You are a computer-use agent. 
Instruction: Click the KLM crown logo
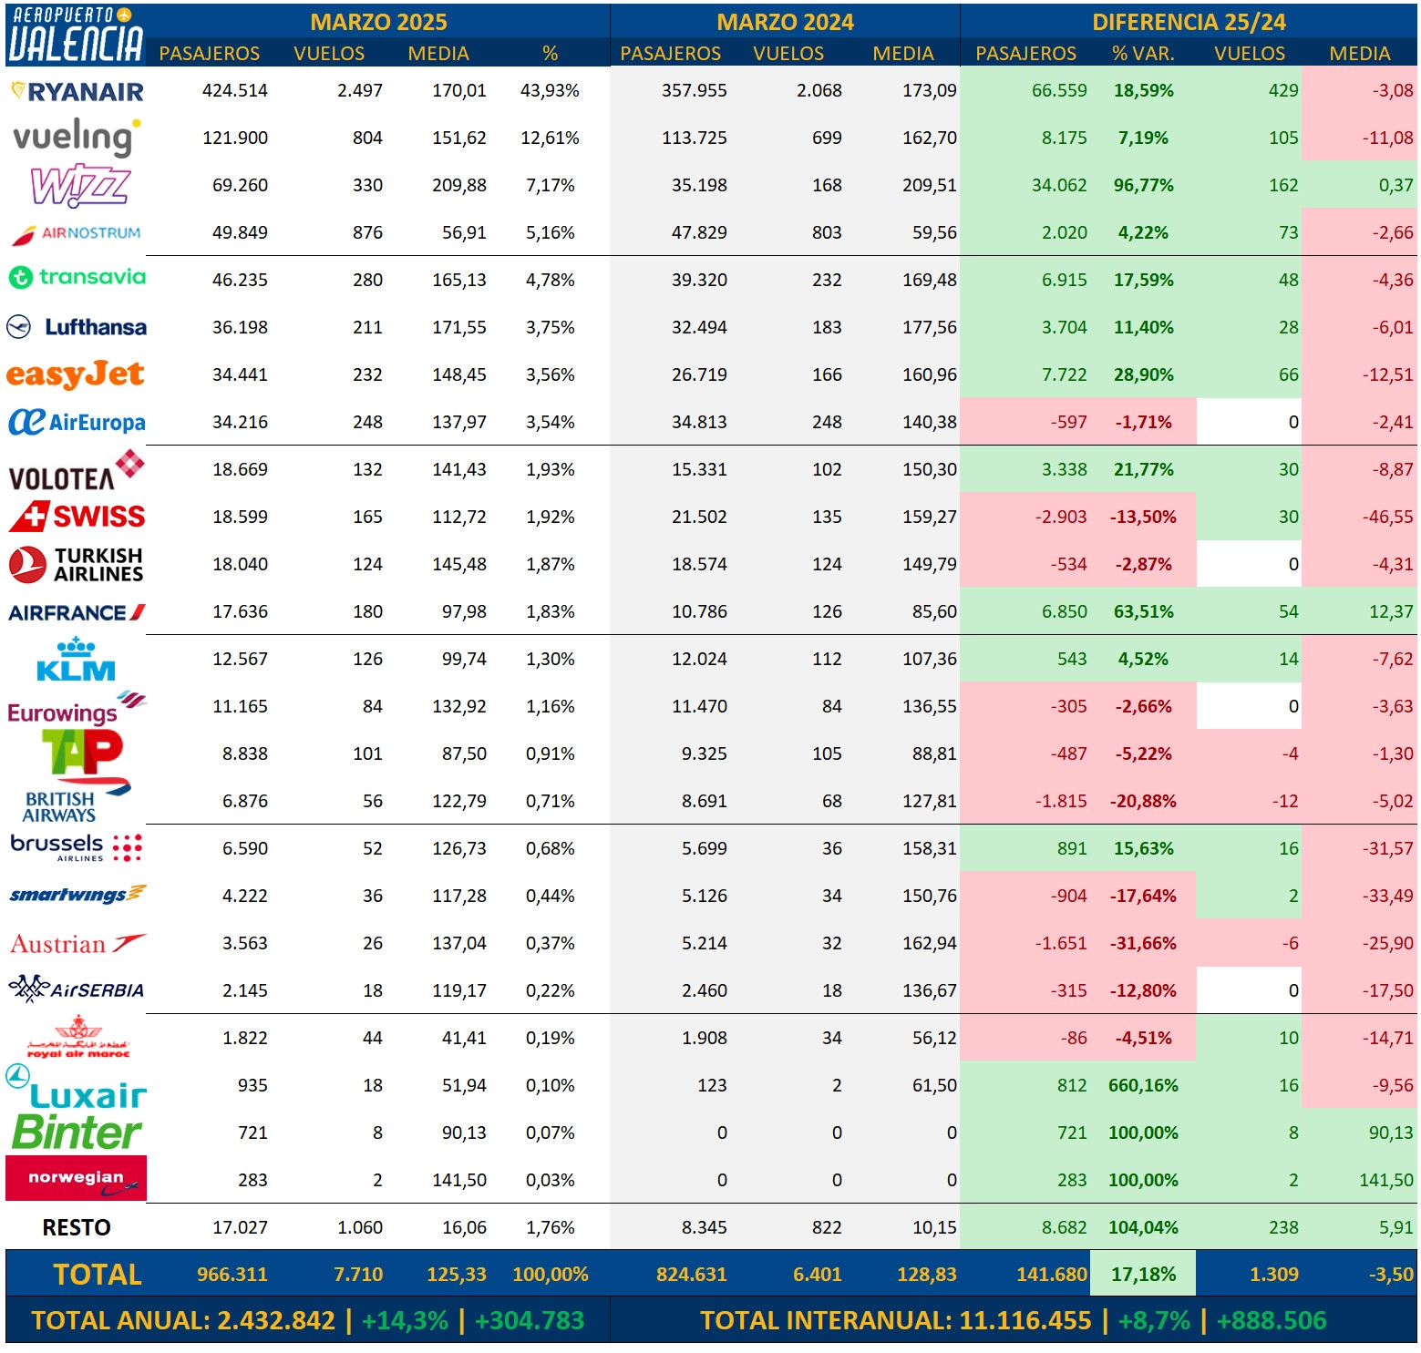76,659
